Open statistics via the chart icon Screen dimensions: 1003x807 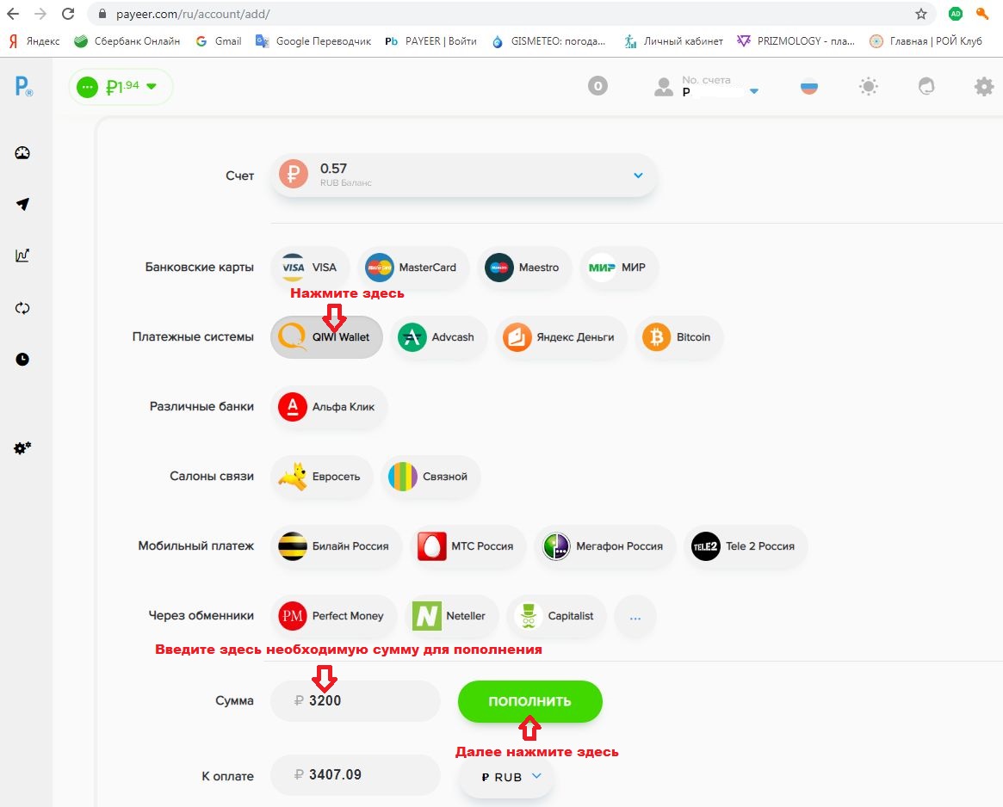click(22, 256)
